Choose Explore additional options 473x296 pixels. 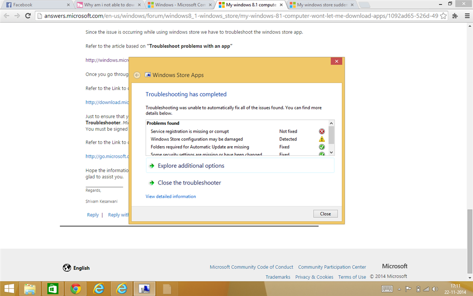240,166
